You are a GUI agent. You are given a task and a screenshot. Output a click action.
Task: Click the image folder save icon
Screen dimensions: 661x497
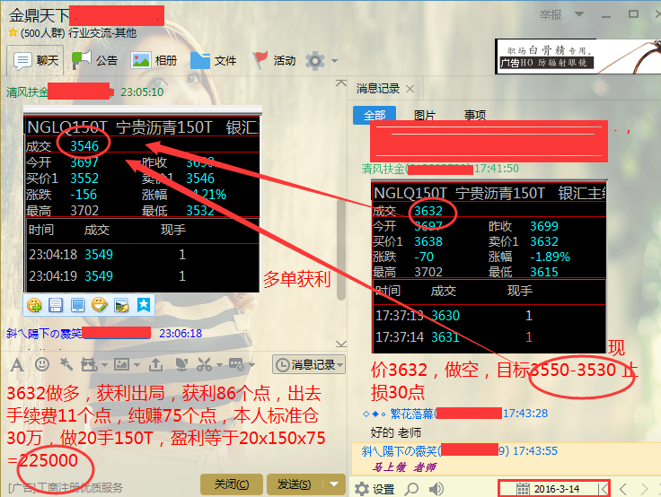tap(121, 305)
